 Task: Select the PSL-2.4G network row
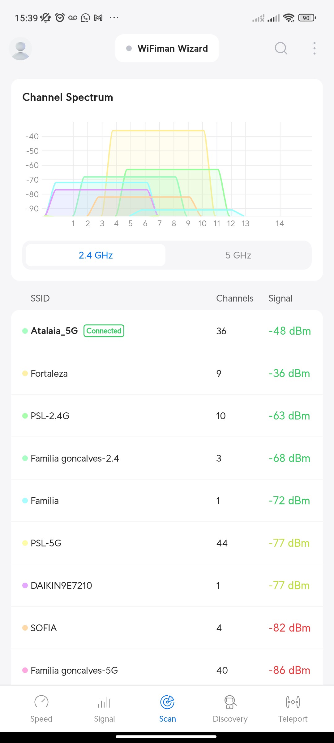pyautogui.click(x=167, y=416)
